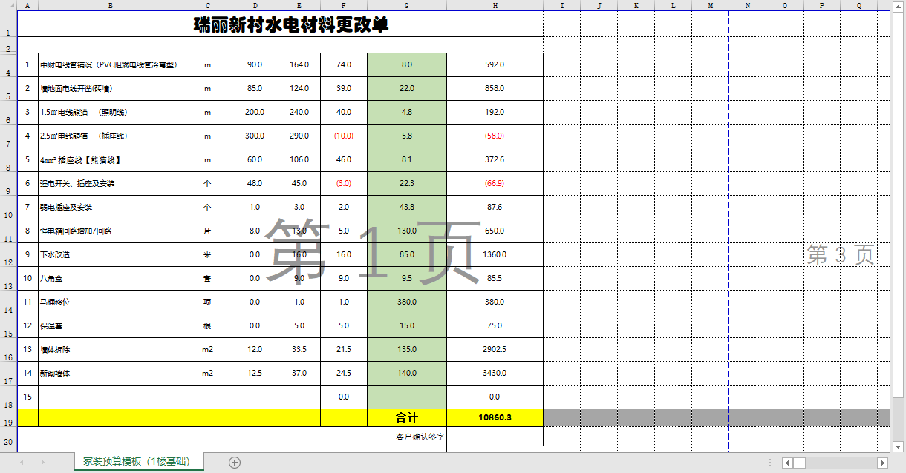Click the previous sheet navigation arrow
Screen dimensions: 906x473
(22, 463)
